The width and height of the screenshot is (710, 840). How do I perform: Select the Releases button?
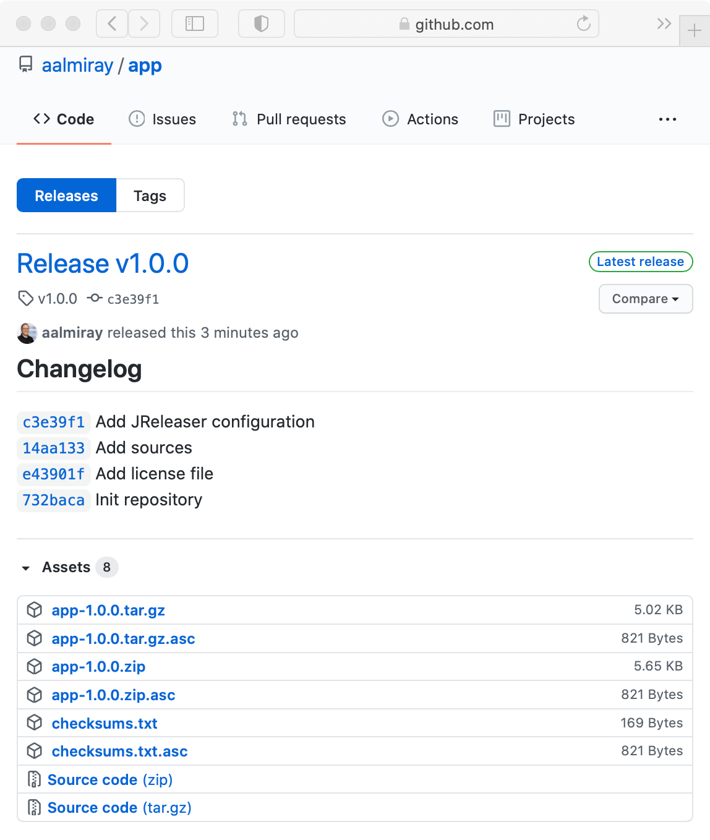pyautogui.click(x=66, y=195)
